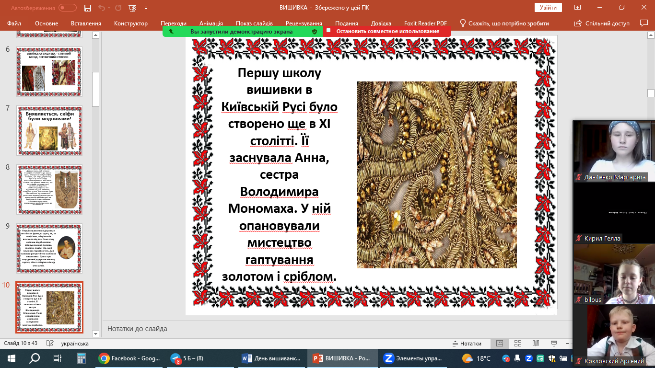Click the microphone tray icon
Viewport: 655px width, 368px height.
[518, 358]
